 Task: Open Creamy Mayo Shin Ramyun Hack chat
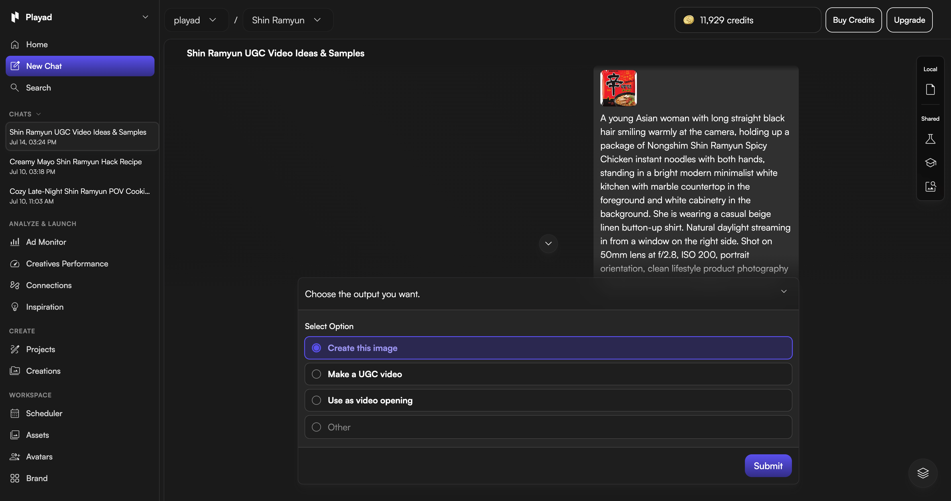click(82, 166)
